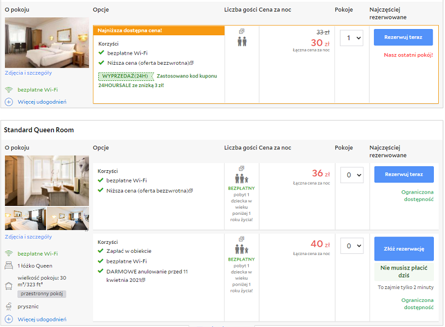
Task: Click the To zajmie tylko 2 minuty text
Action: click(x=405, y=287)
